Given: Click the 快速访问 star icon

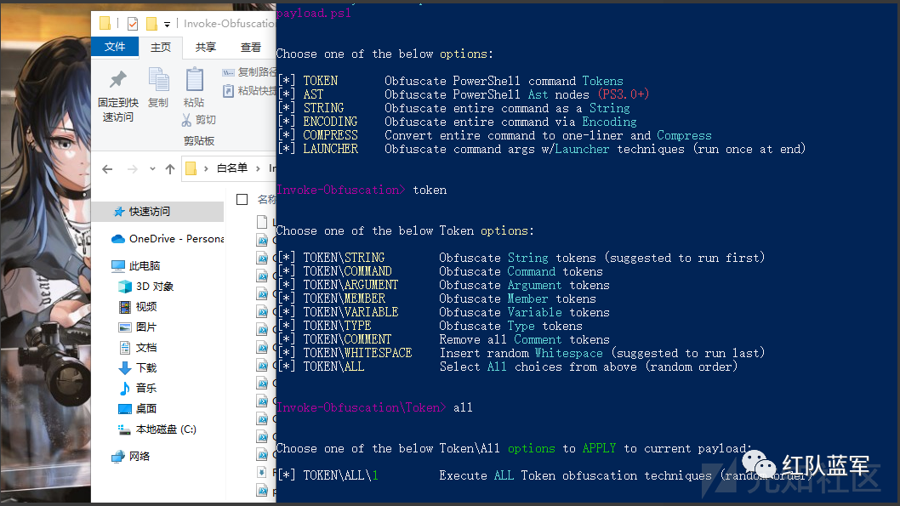Looking at the screenshot, I should (119, 212).
